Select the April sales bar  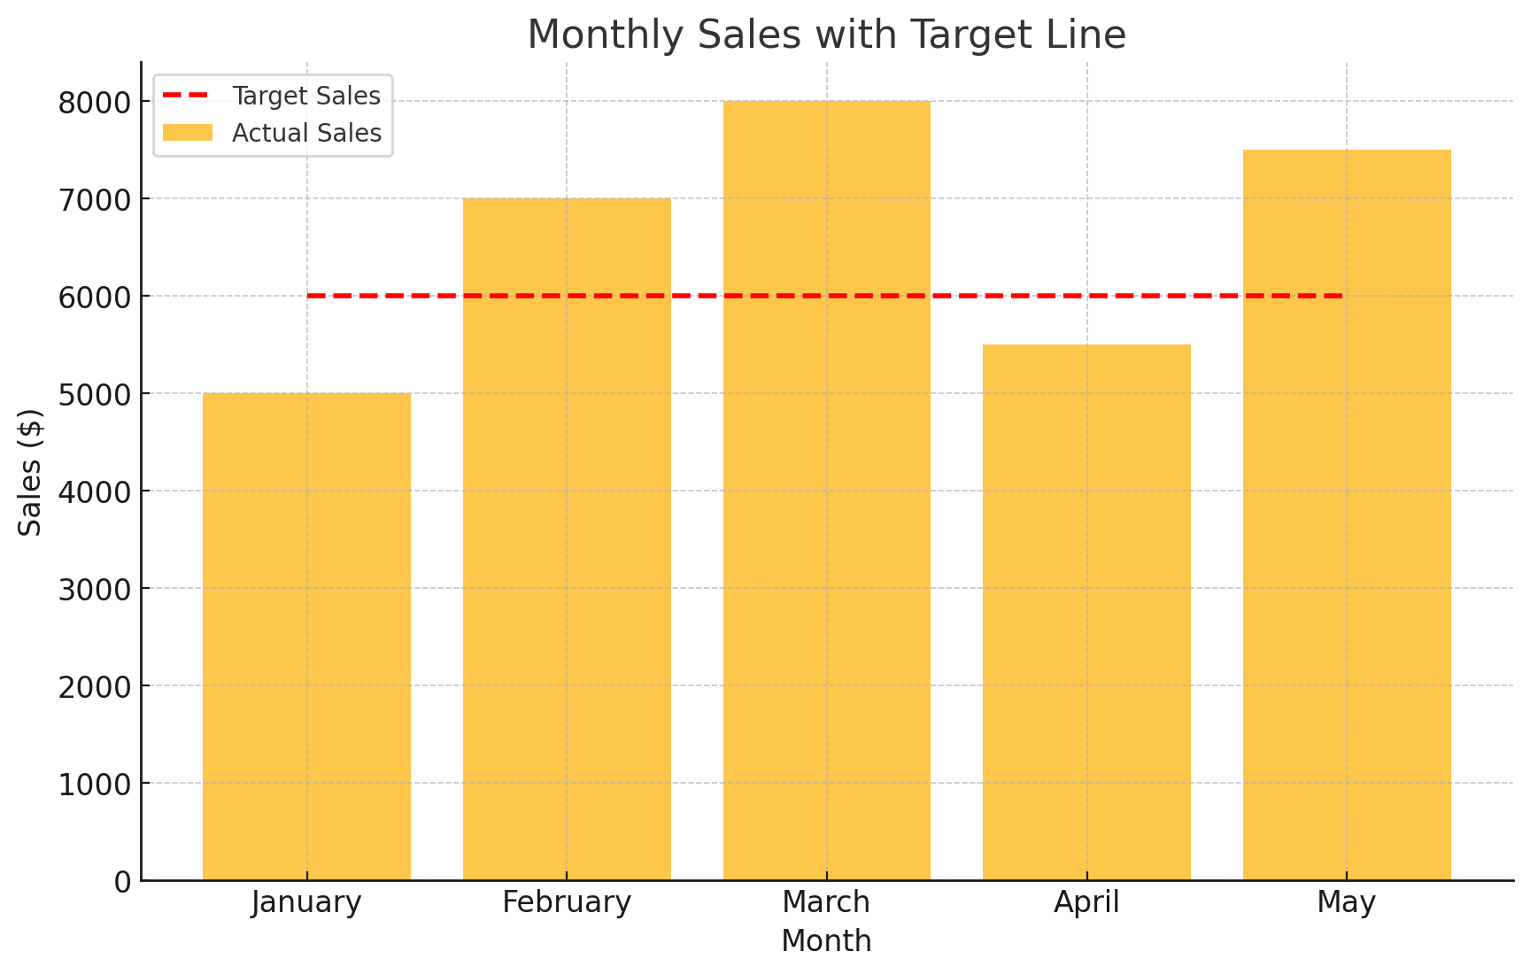[x=1086, y=612]
